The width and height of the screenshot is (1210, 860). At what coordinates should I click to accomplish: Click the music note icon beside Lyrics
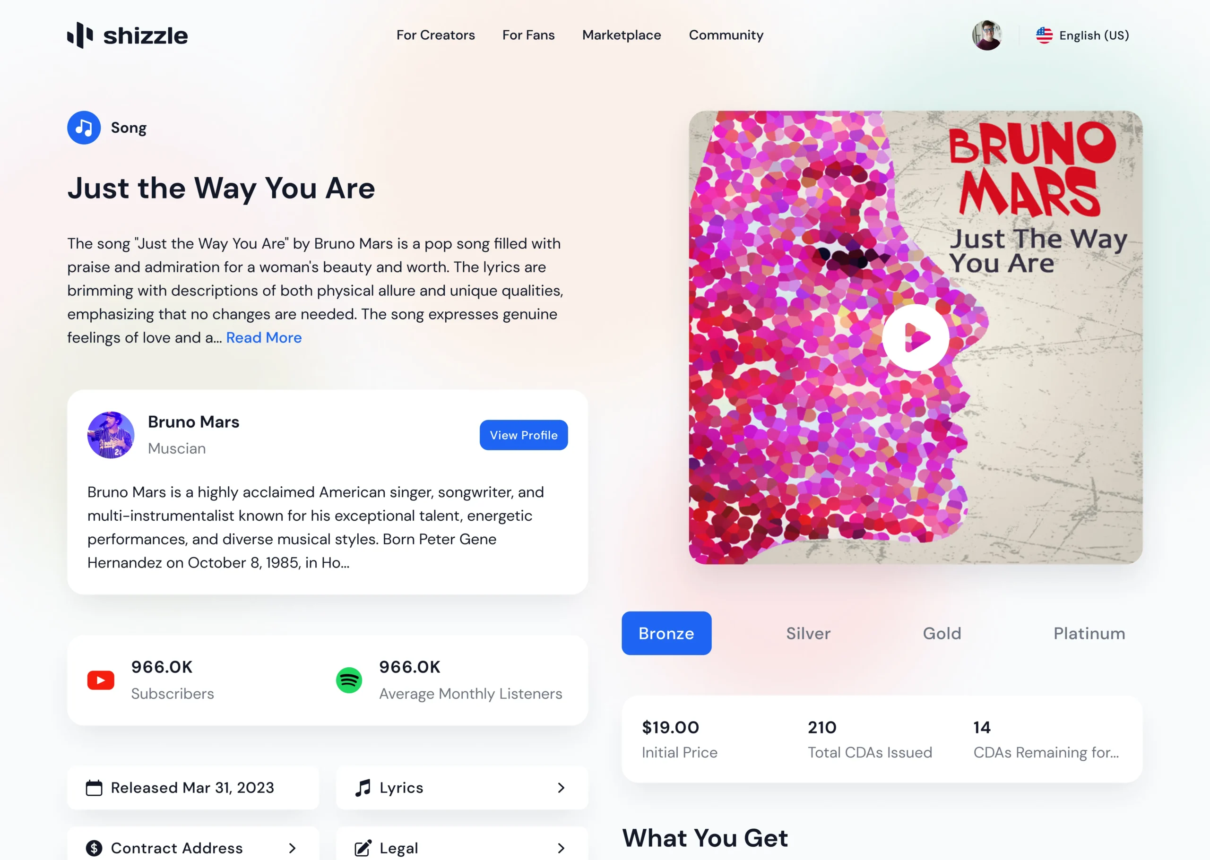[x=363, y=788]
